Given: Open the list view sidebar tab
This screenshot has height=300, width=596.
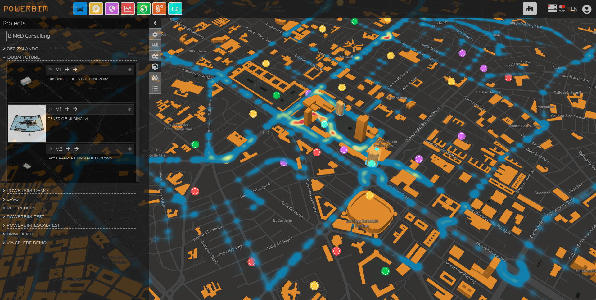Looking at the screenshot, I should point(155,89).
